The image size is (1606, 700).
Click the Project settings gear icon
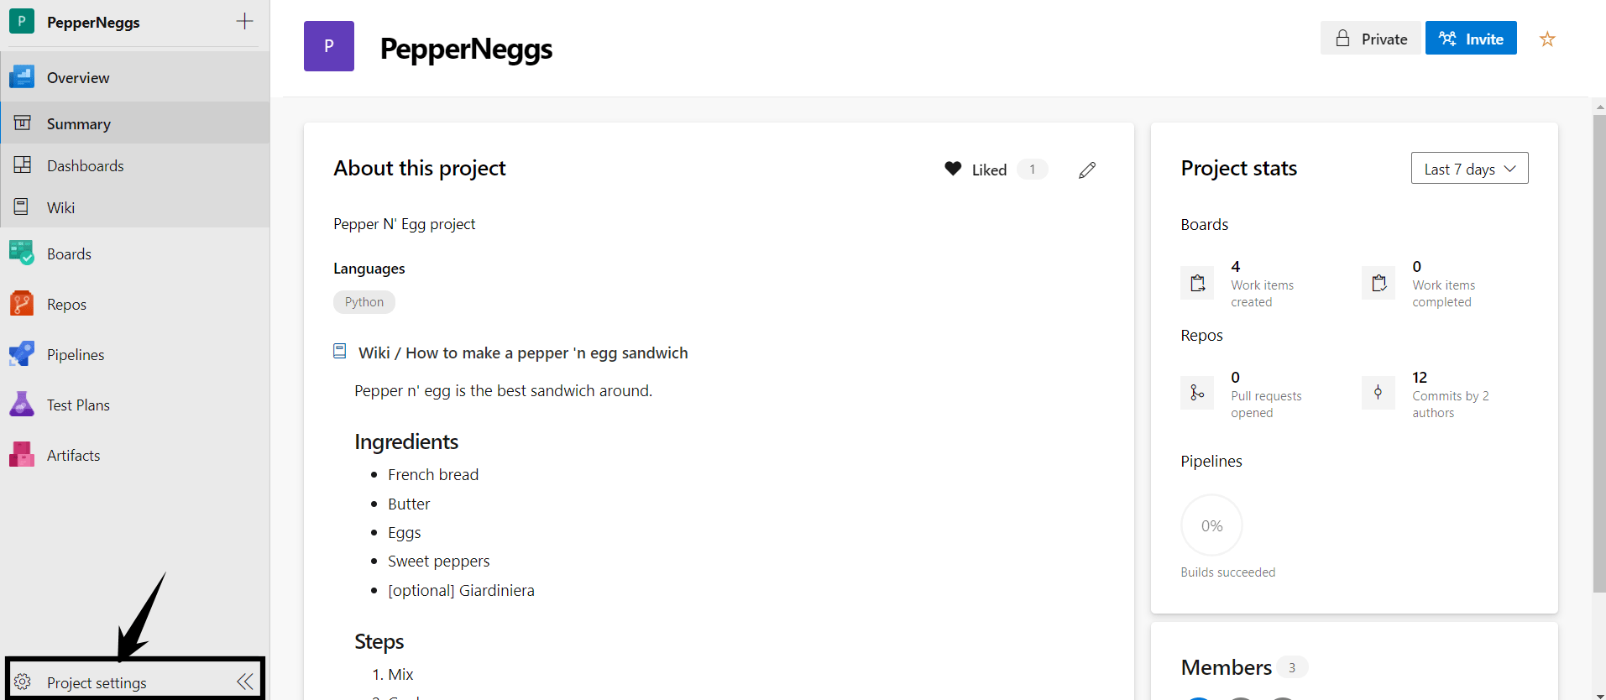[23, 682]
